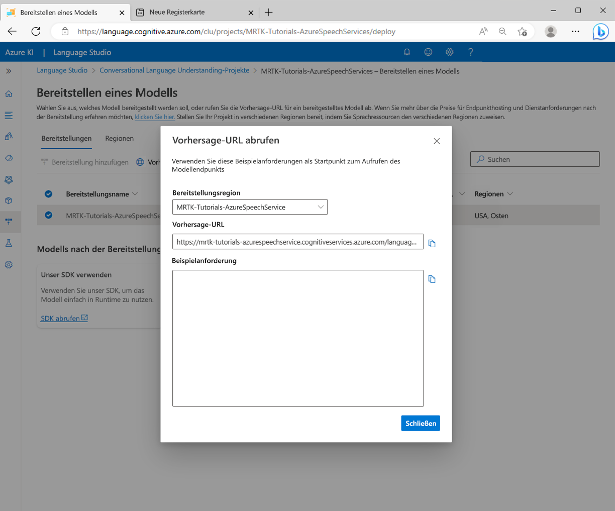Click Bereitstellung hinzufügen
Screen dimensions: 615x511
point(84,162)
